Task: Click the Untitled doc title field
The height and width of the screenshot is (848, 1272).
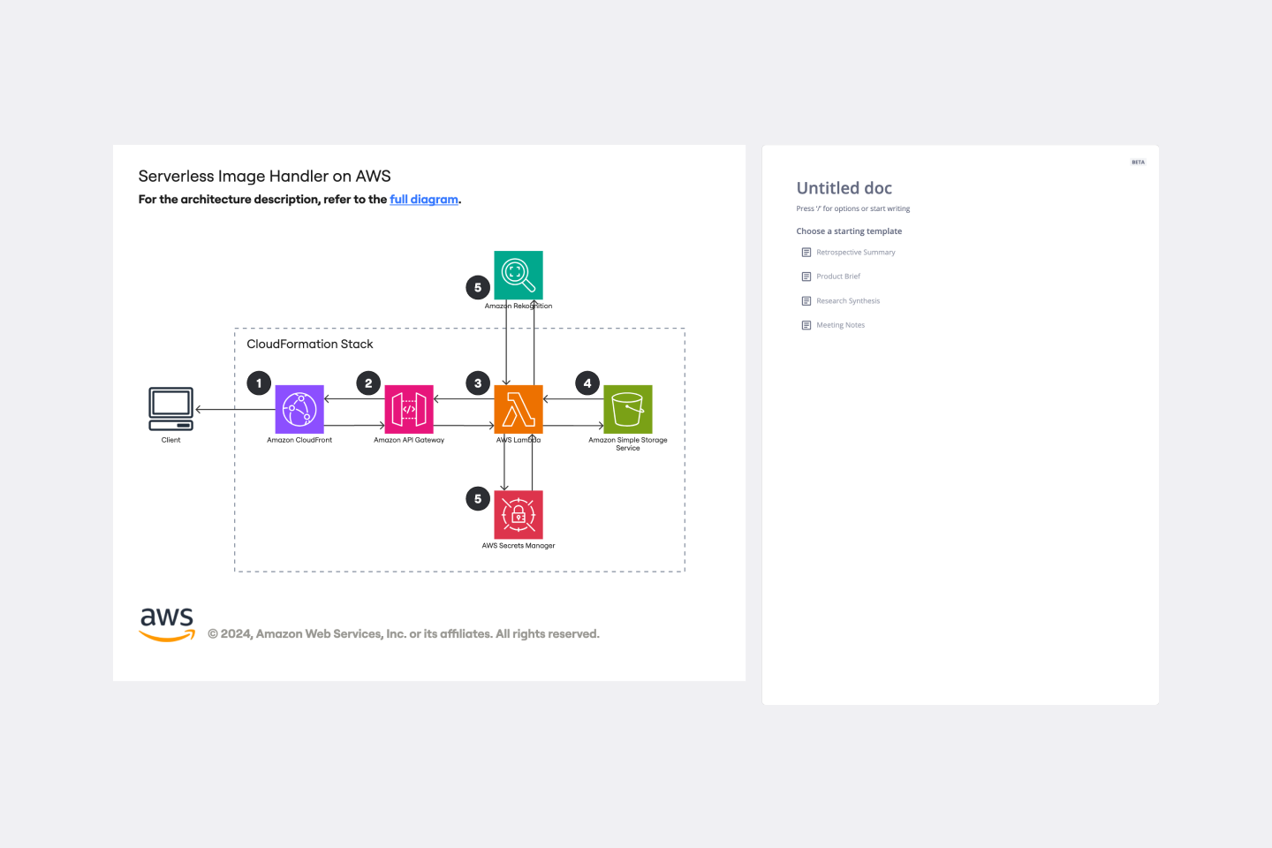Action: 844,188
